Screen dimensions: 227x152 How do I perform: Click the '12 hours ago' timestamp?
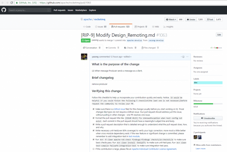(x=116, y=57)
